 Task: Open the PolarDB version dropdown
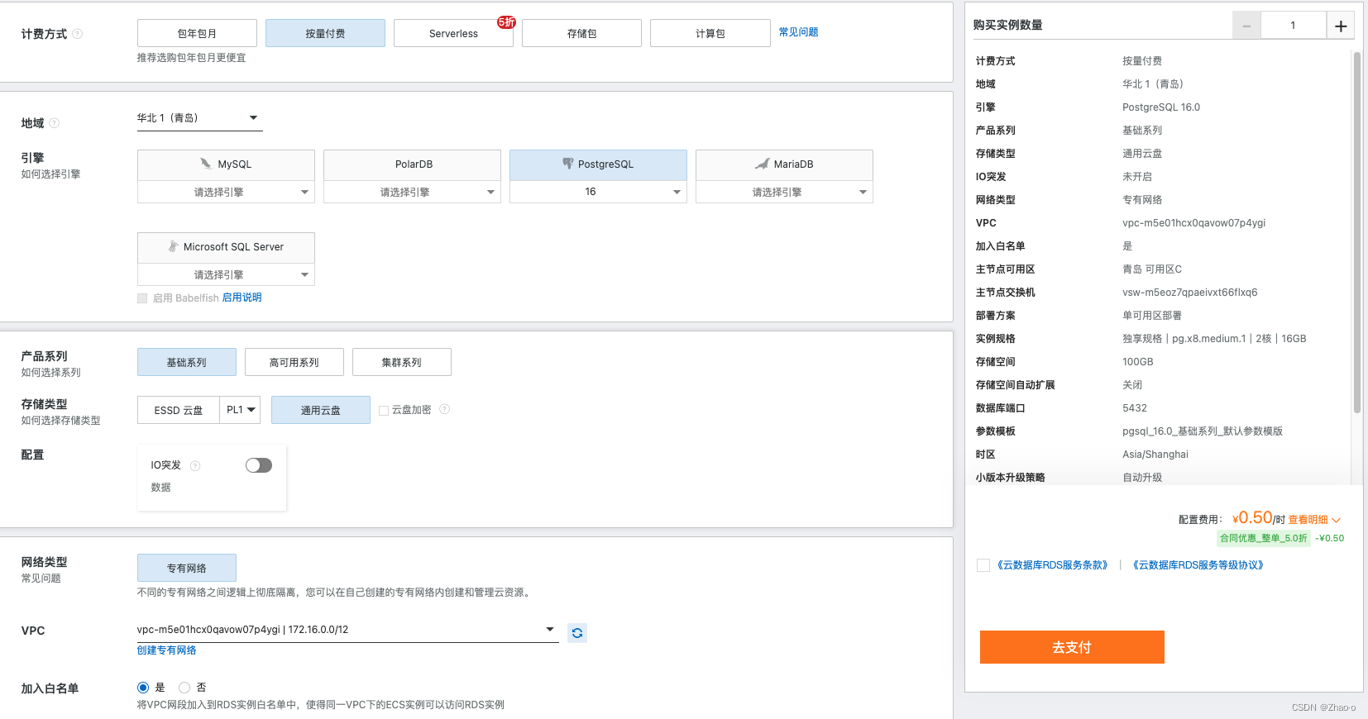[412, 192]
